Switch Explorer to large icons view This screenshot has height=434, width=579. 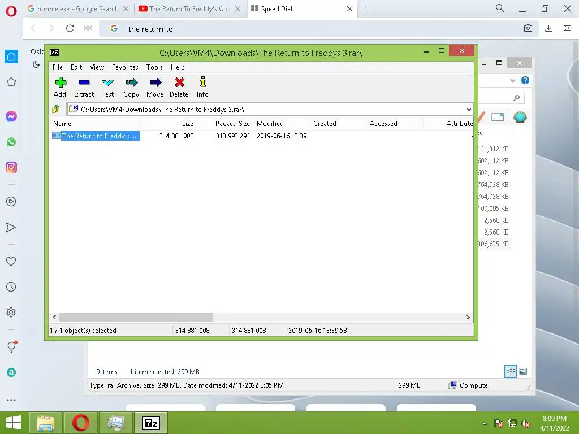(523, 372)
